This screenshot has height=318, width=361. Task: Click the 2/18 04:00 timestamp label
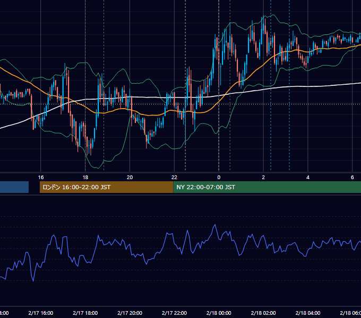click(308, 313)
